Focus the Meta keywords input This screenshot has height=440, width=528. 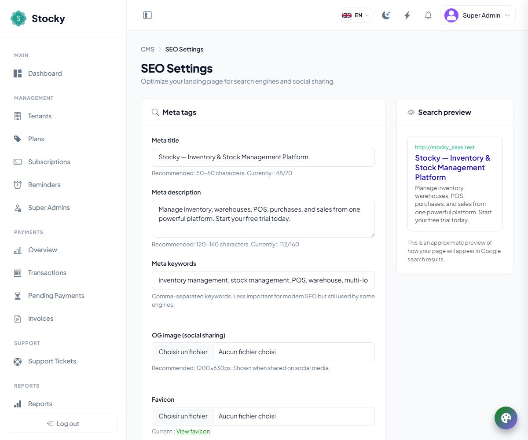(x=263, y=280)
